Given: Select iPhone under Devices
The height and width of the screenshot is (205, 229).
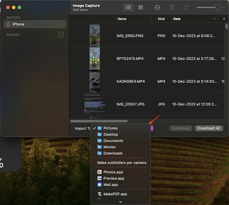Looking at the screenshot, I should pyautogui.click(x=18, y=24).
